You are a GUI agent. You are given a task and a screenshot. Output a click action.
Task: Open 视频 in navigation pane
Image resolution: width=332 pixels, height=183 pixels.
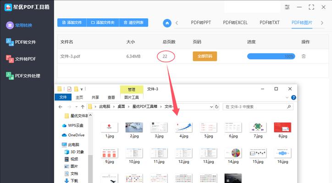72,159
